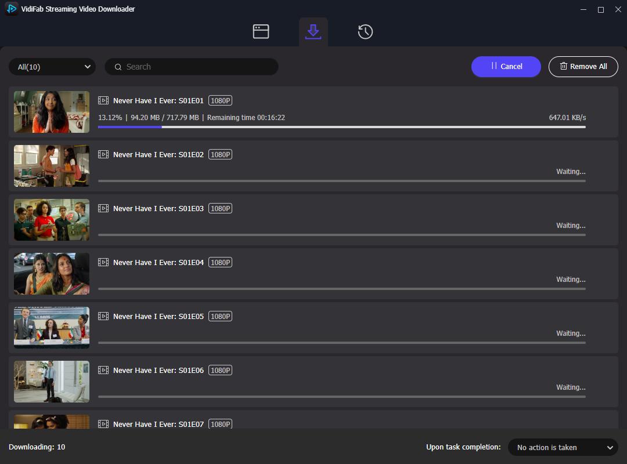This screenshot has width=627, height=464.
Task: Click film icon beside S01E02 title
Action: 103,154
